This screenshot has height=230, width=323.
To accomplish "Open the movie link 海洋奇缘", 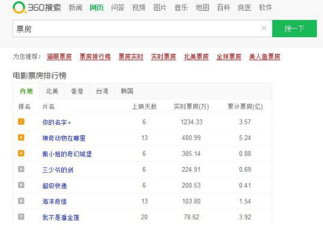I will click(55, 202).
